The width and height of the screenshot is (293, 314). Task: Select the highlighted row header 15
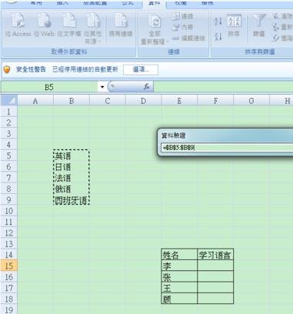point(9,266)
